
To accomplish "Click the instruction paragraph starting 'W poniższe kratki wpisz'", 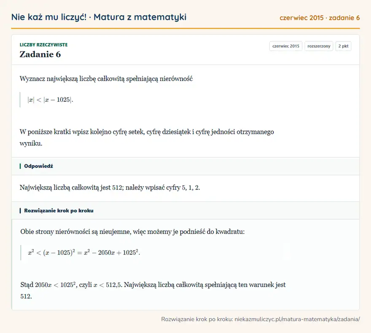I will pyautogui.click(x=147, y=137).
